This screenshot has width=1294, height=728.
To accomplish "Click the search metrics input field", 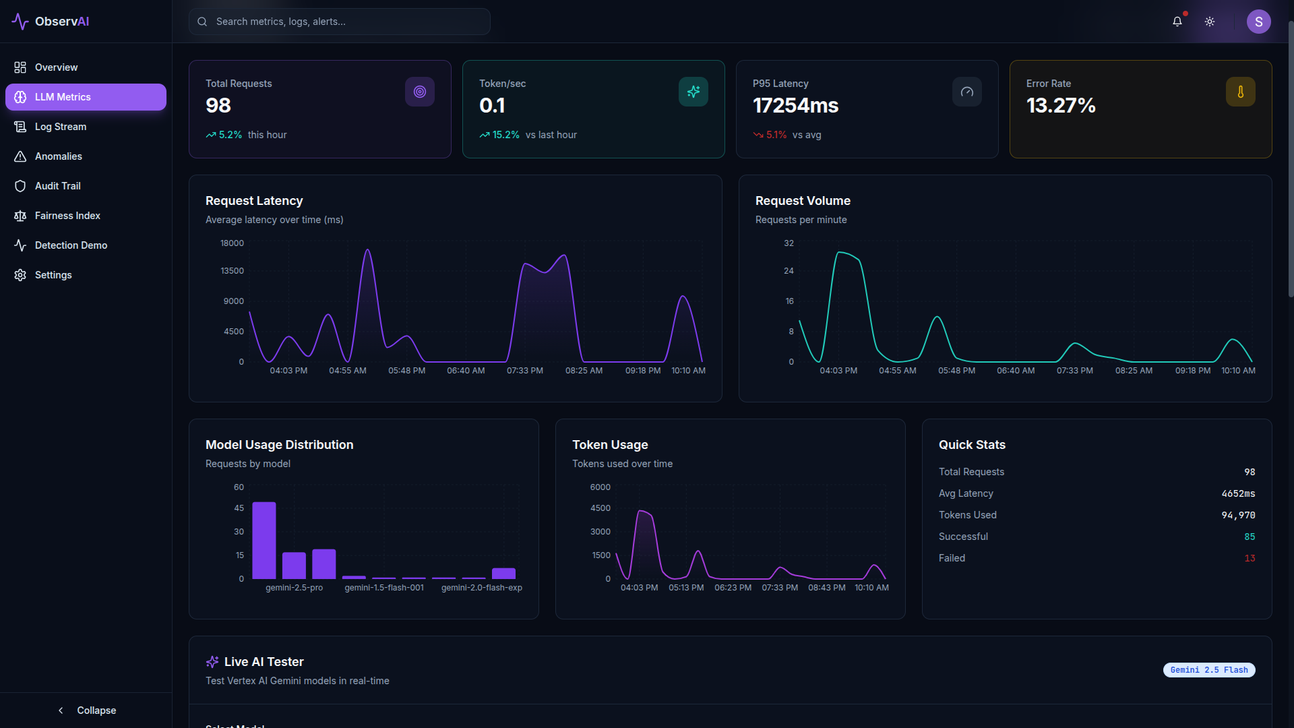I will tap(340, 22).
